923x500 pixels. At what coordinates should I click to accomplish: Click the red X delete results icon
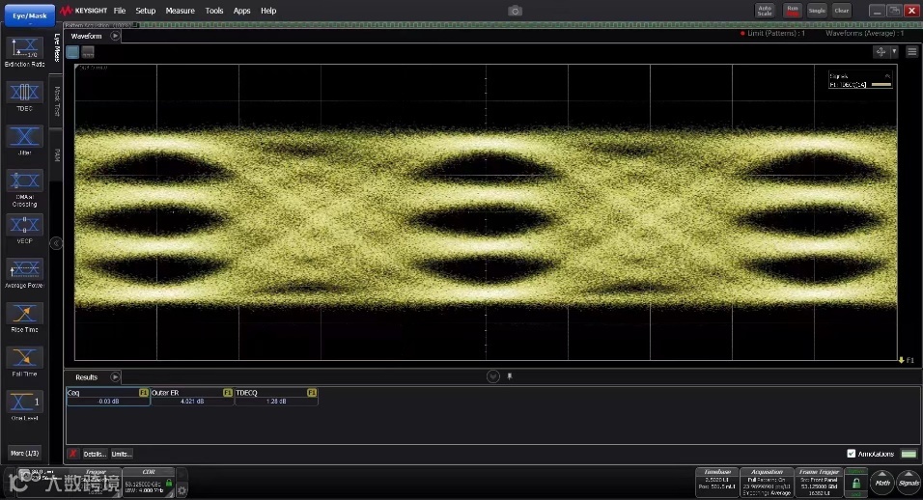click(72, 454)
